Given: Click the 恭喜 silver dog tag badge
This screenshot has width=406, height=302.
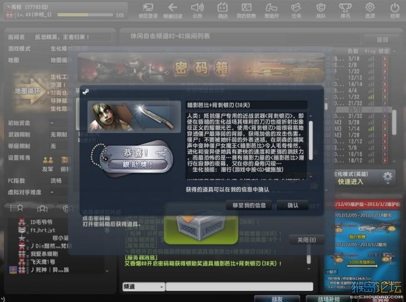Looking at the screenshot, I should [x=133, y=159].
